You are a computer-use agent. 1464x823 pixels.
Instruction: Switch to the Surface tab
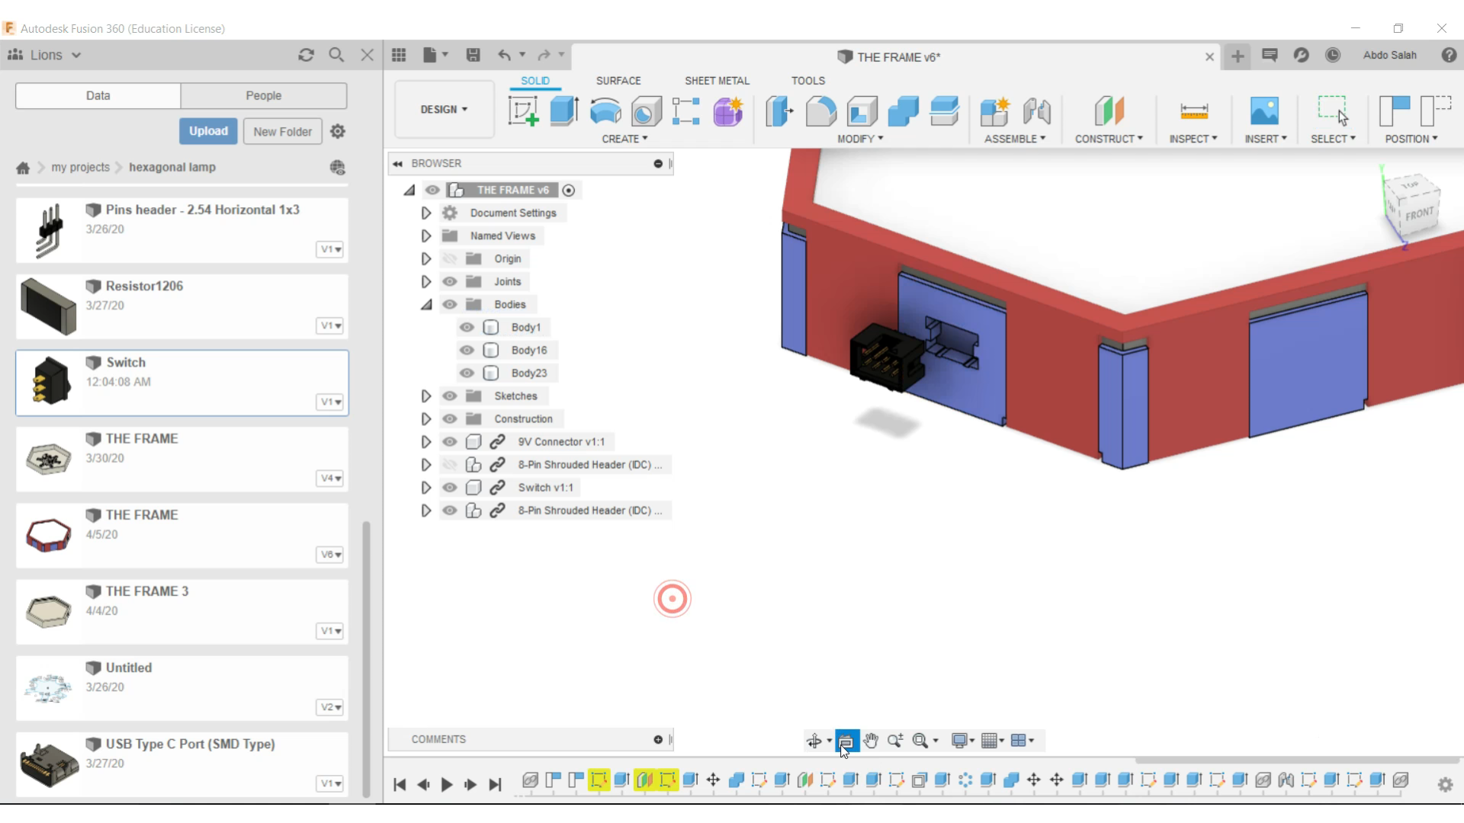618,80
